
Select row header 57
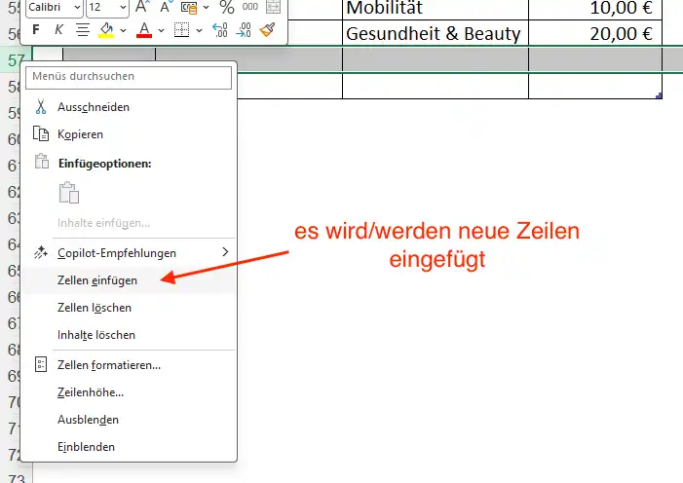tap(16, 59)
